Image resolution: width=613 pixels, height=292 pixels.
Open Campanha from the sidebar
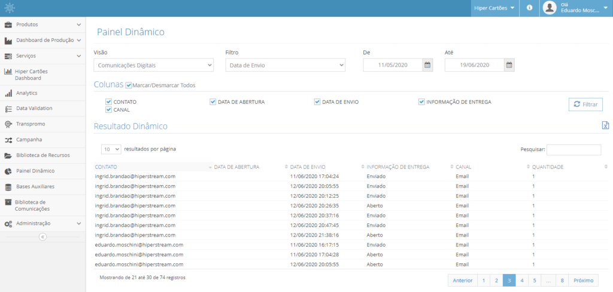[43, 140]
